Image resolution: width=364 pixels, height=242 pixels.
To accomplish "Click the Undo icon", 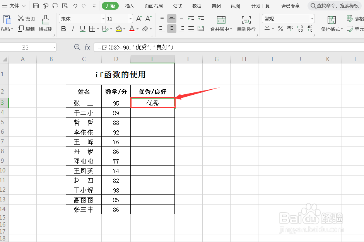I will tap(75, 5).
